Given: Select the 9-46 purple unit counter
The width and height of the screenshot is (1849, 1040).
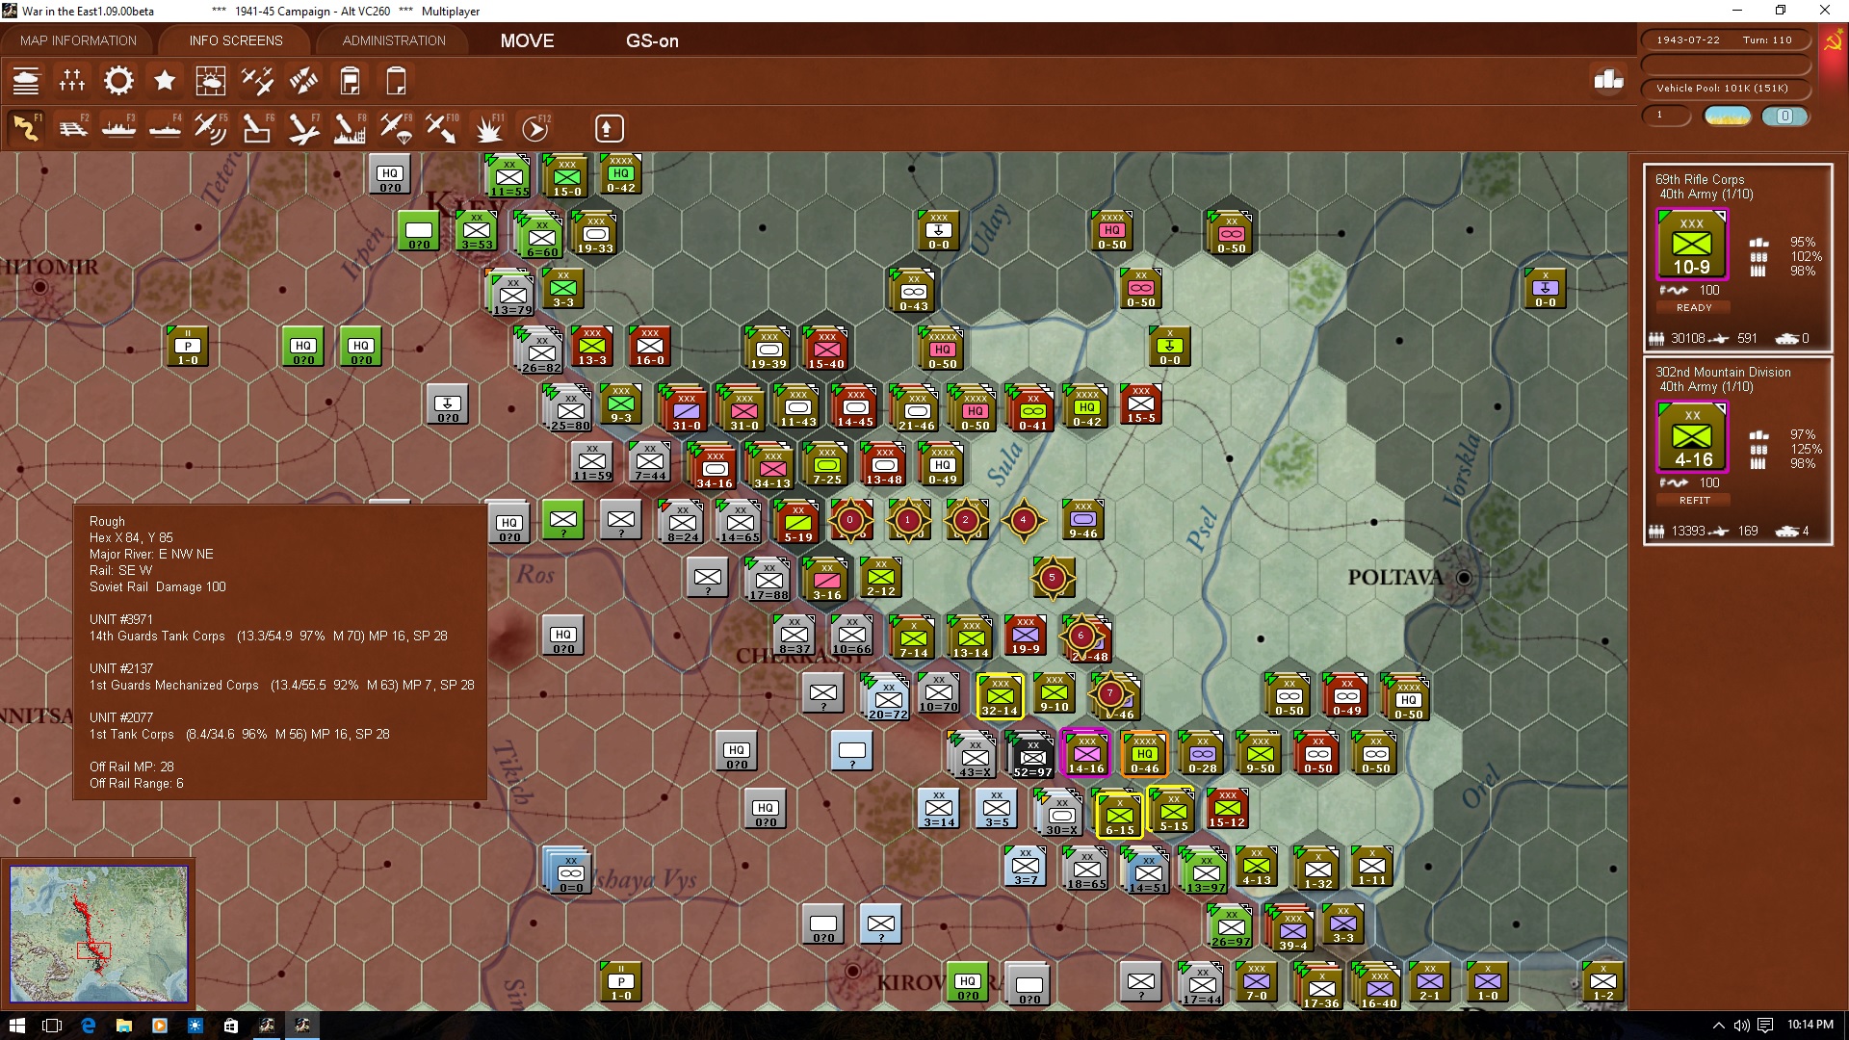Looking at the screenshot, I should click(1082, 519).
